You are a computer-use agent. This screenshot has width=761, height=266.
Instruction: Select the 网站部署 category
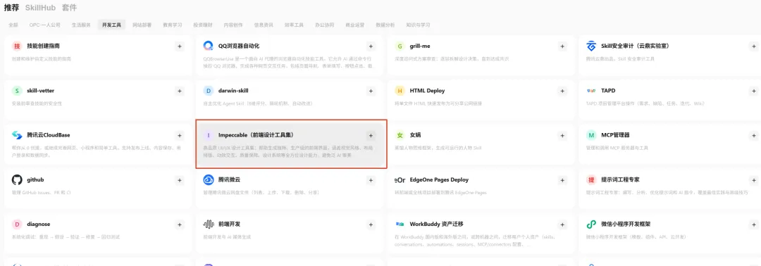coord(142,25)
